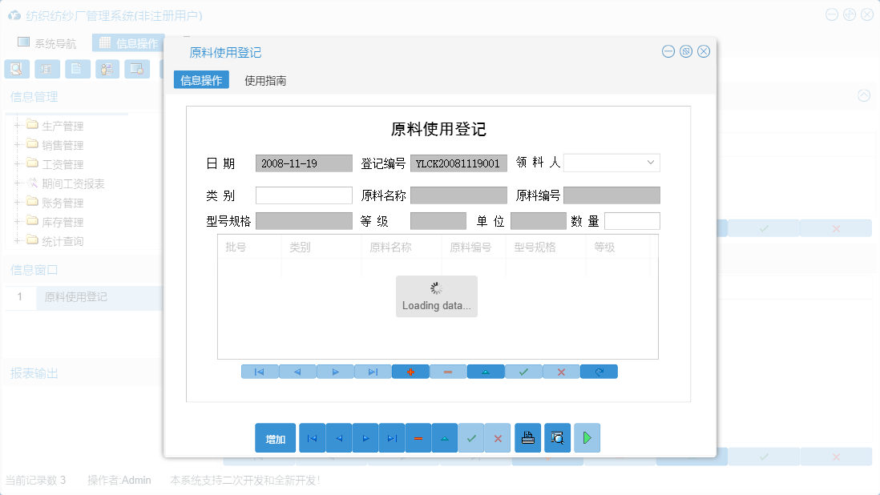Click the 增加 button

click(x=275, y=437)
